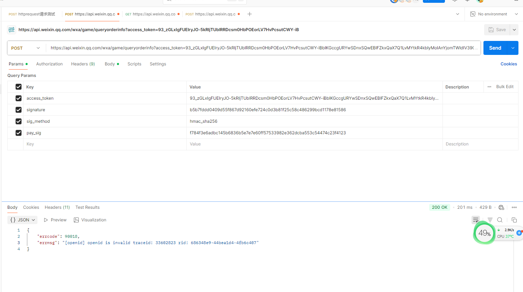Expand the Send button options arrow
The width and height of the screenshot is (523, 292).
click(x=513, y=48)
